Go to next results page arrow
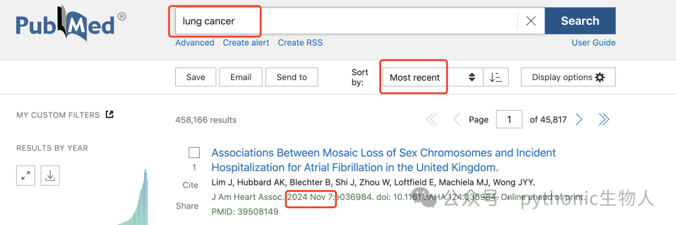Viewport: 676px width, 225px height. (x=580, y=119)
